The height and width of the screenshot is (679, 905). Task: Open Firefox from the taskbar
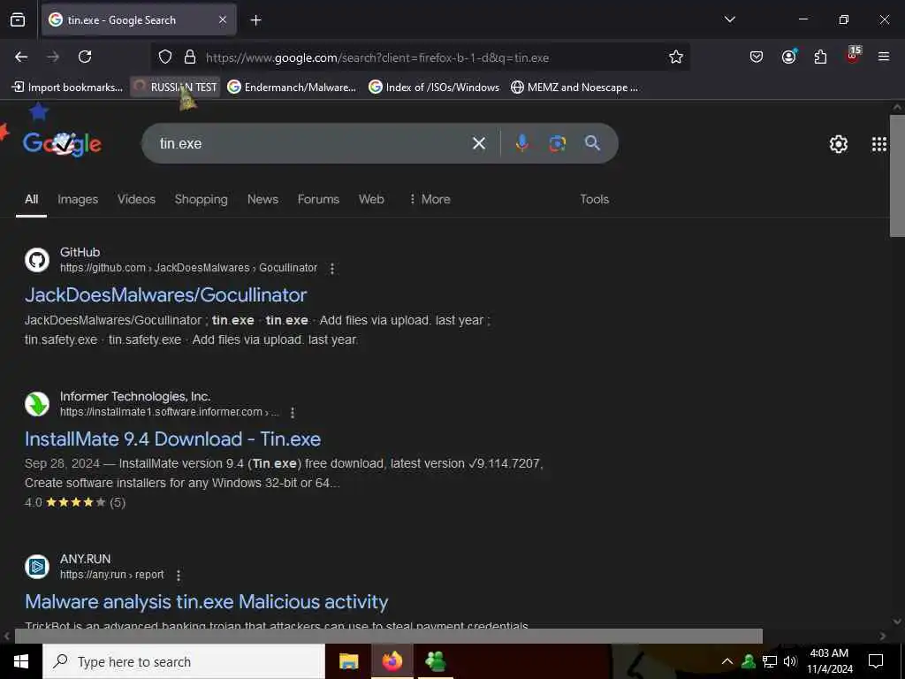(392, 661)
